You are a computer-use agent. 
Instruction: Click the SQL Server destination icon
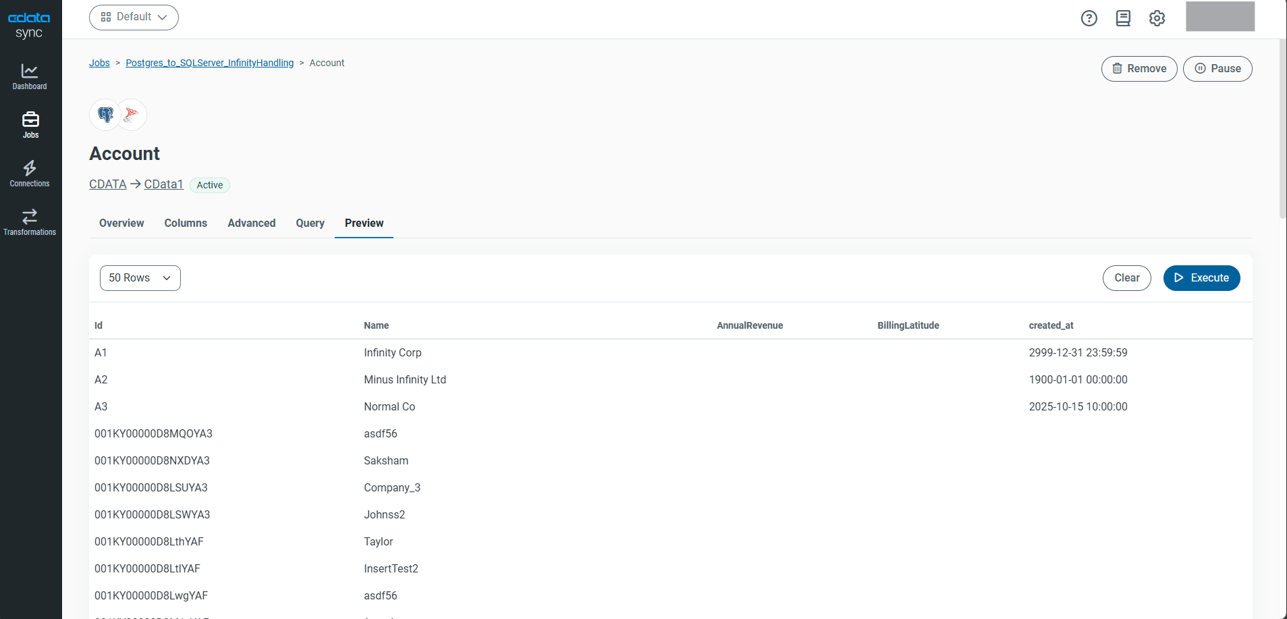tap(132, 115)
